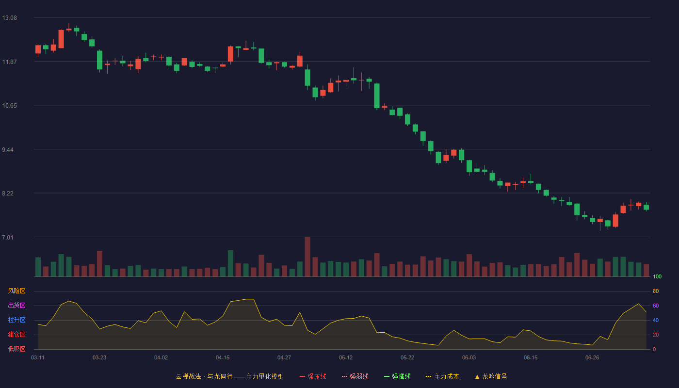The width and height of the screenshot is (679, 388).
Task: Select the 出货区 zone label
Action: click(x=16, y=306)
